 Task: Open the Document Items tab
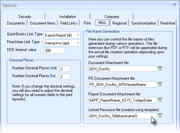pyautogui.click(x=43, y=23)
